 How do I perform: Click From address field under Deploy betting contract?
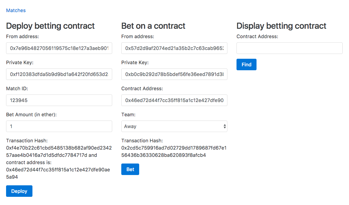point(59,48)
